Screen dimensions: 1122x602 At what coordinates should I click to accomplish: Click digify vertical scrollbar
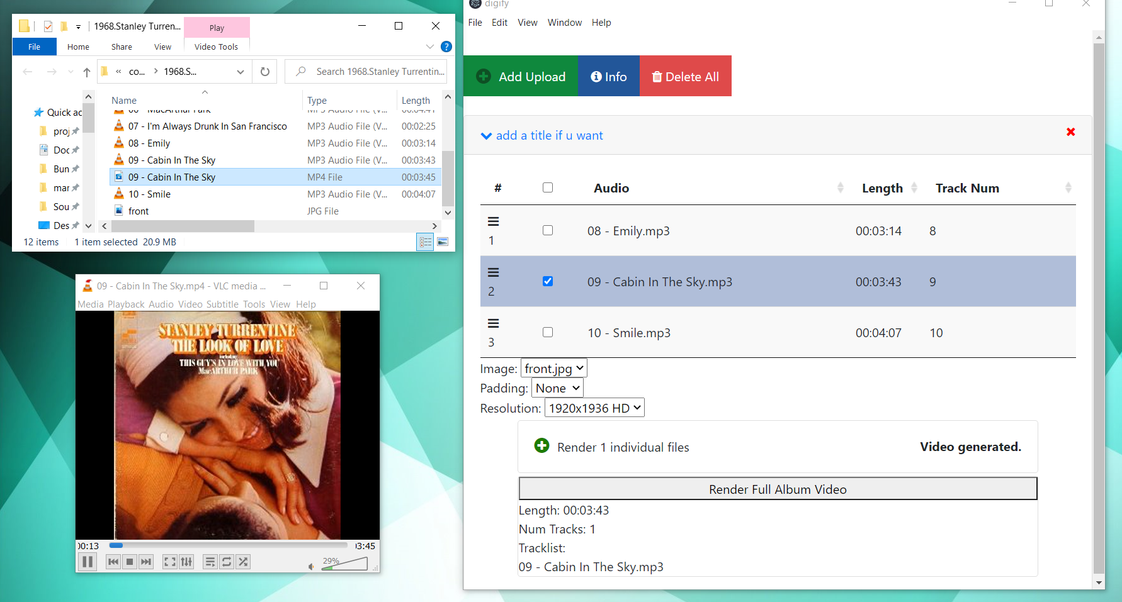pos(1099,308)
